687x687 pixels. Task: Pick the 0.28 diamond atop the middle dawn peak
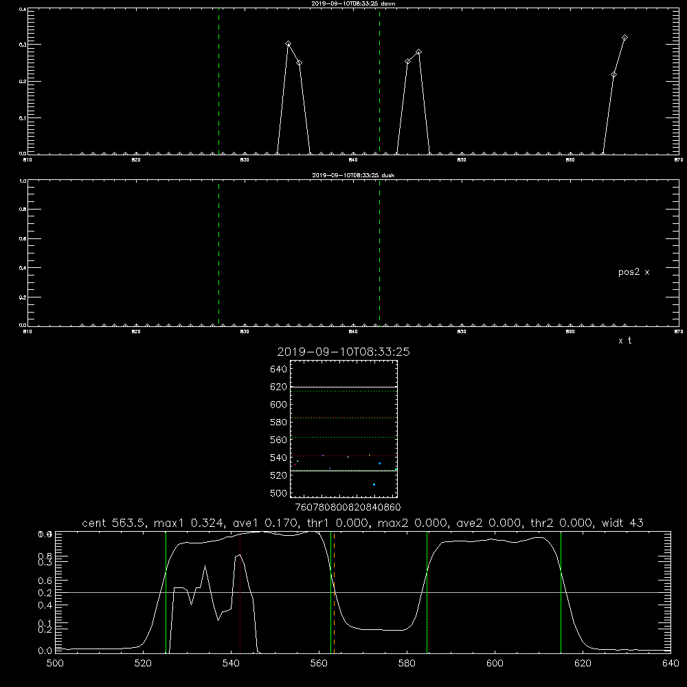(419, 52)
